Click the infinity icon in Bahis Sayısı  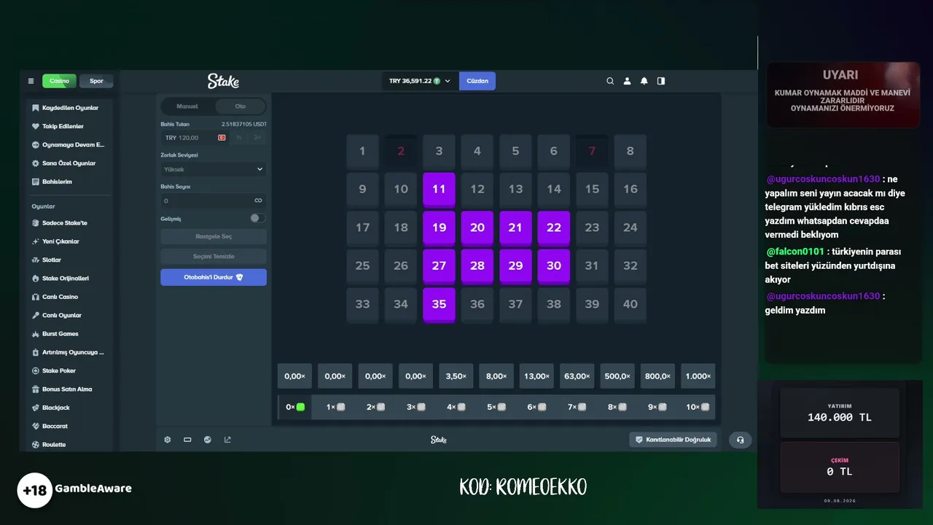pos(258,201)
